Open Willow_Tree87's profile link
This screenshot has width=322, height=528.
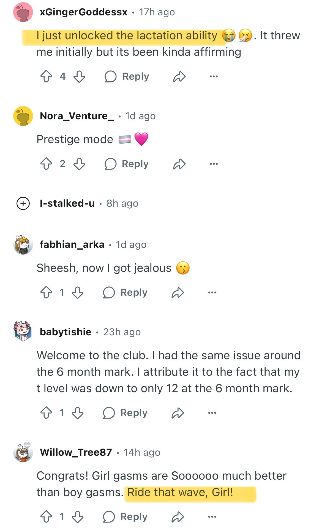coord(76,452)
